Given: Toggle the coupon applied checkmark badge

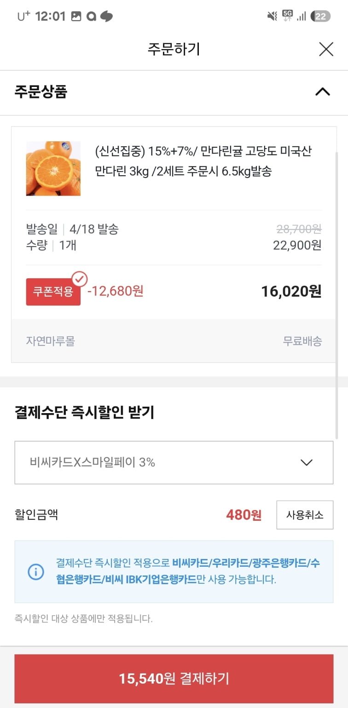Looking at the screenshot, I should pyautogui.click(x=80, y=279).
